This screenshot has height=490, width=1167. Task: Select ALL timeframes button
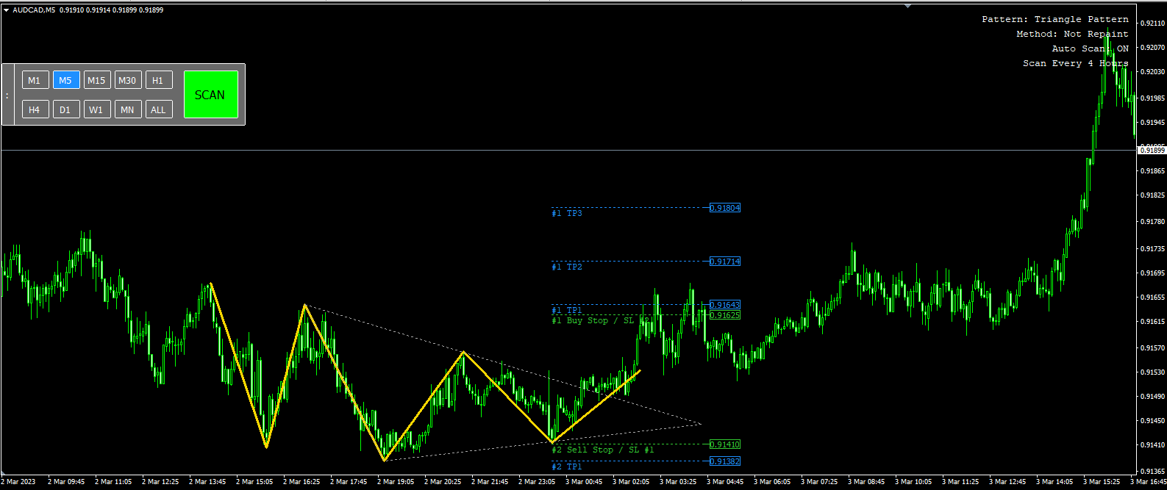pos(158,109)
